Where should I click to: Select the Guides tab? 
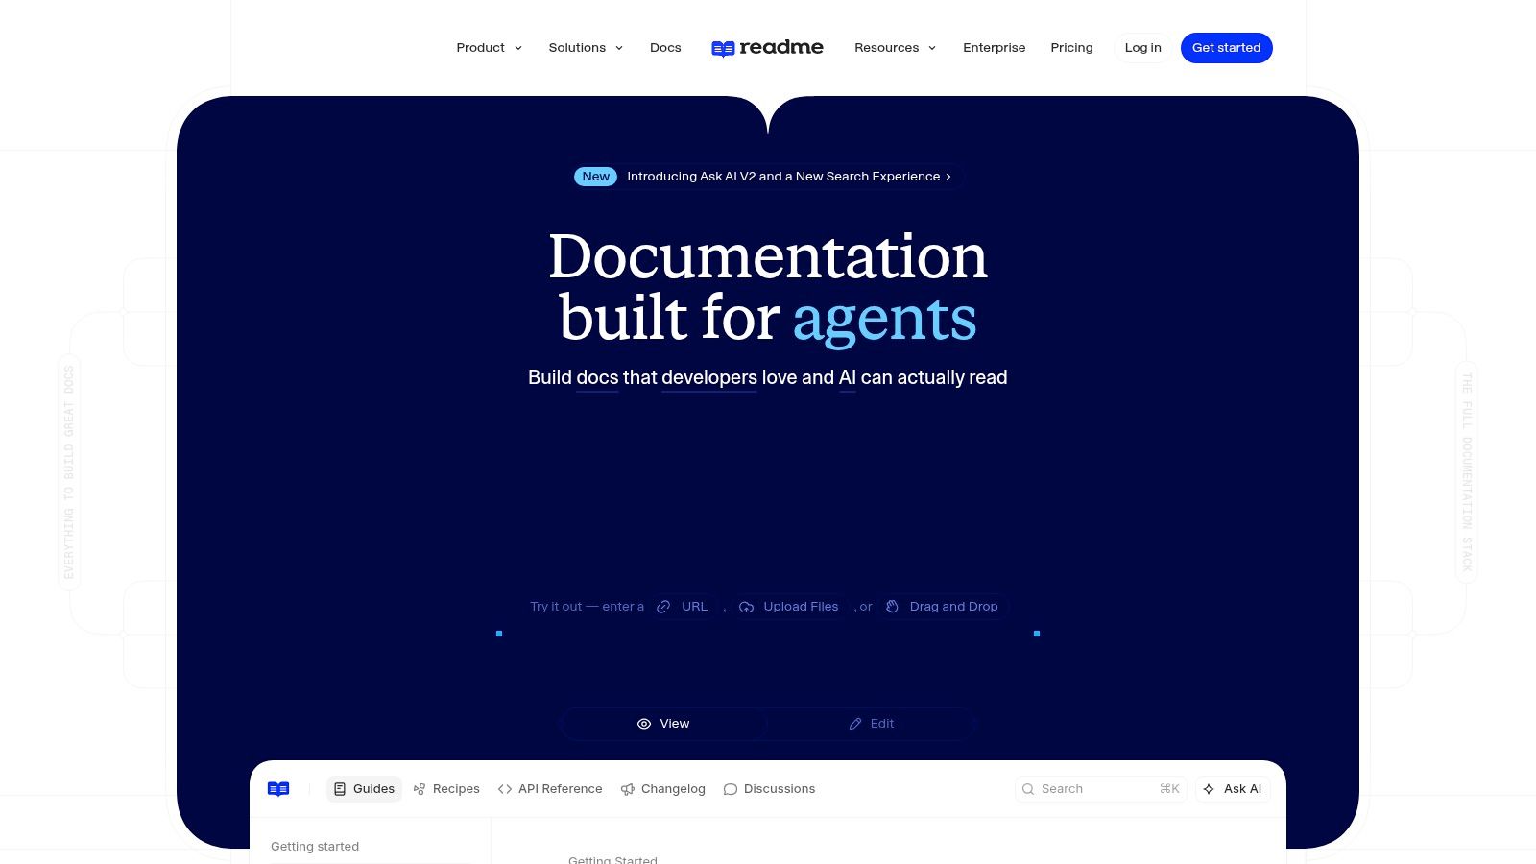(364, 789)
